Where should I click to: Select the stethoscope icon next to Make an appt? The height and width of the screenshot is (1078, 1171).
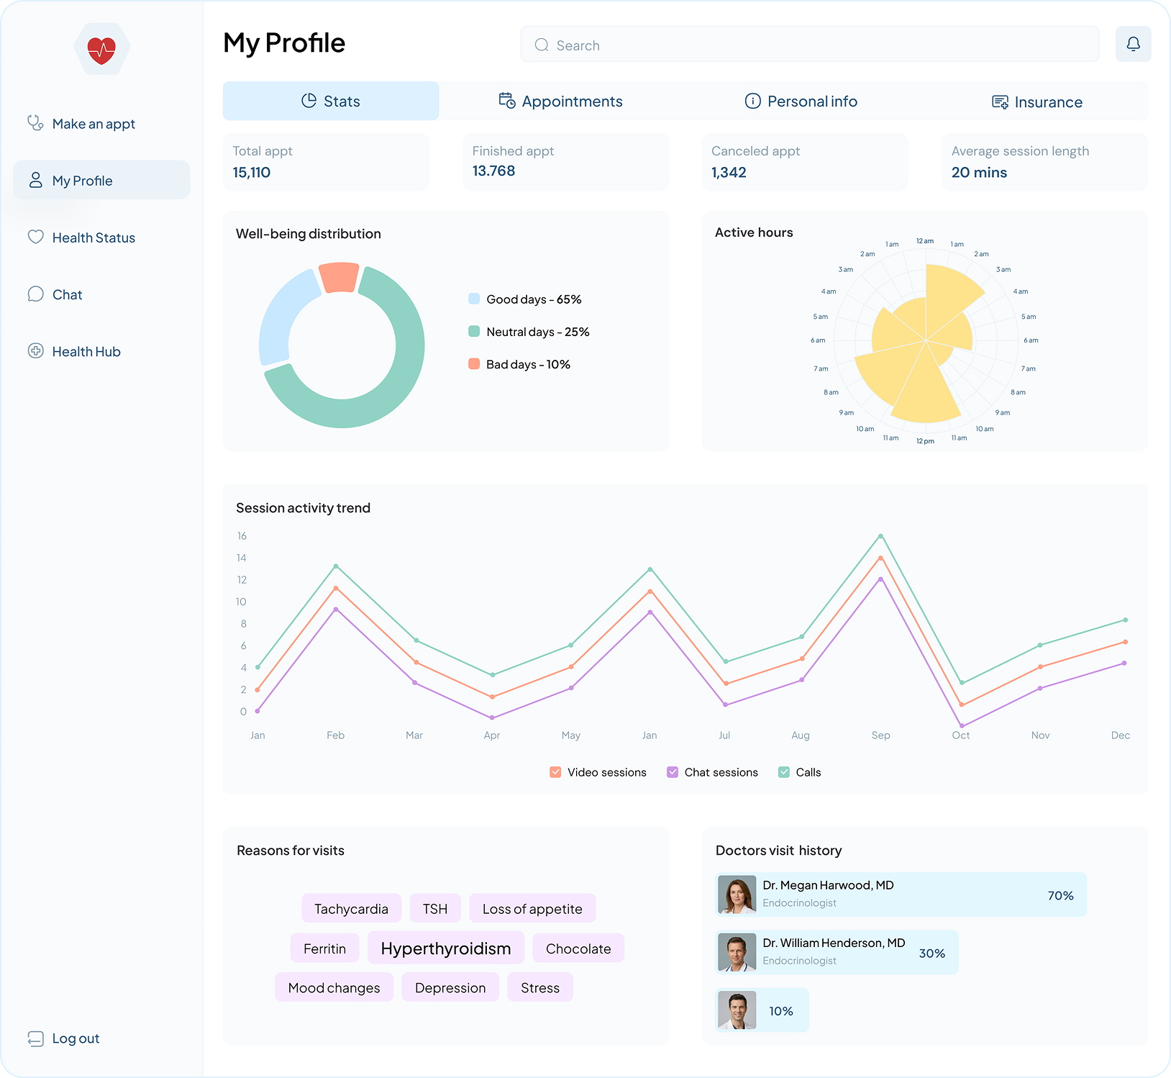[x=35, y=123]
